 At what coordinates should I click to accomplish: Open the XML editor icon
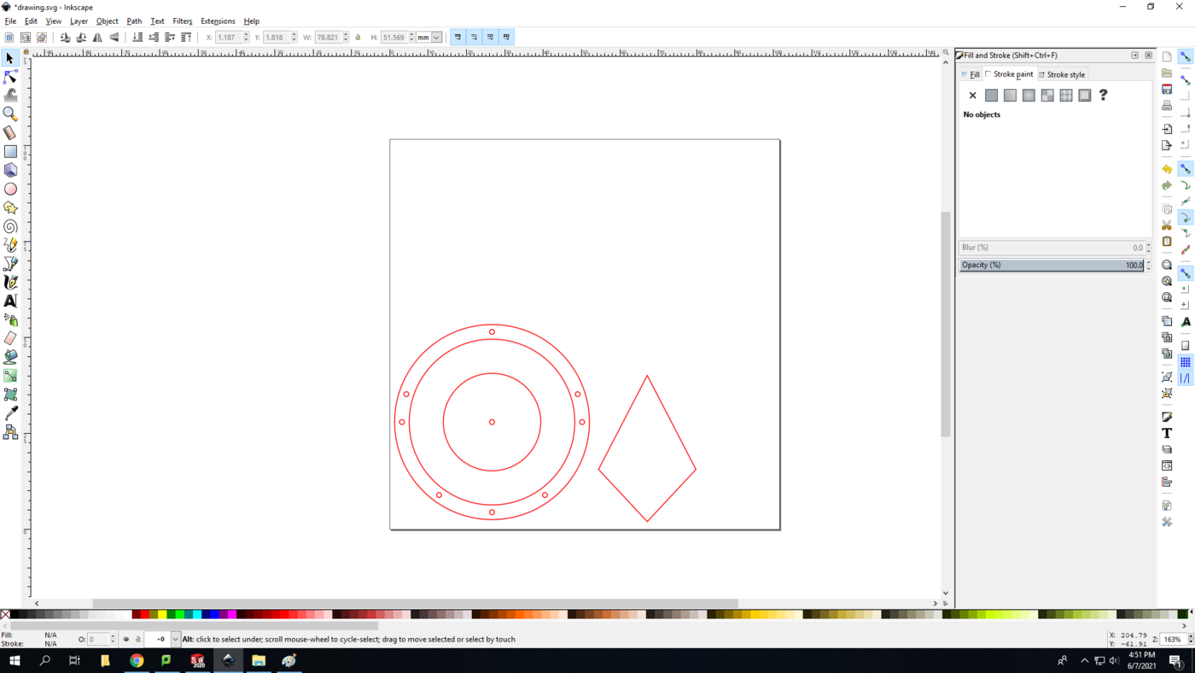click(1167, 465)
